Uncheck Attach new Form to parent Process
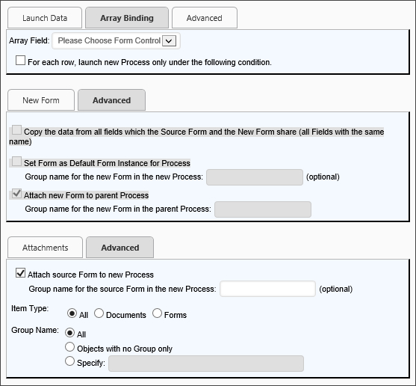Screen dimensions: 416x386 pos(16,194)
